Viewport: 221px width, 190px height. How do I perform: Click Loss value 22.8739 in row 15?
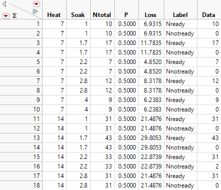(x=151, y=157)
